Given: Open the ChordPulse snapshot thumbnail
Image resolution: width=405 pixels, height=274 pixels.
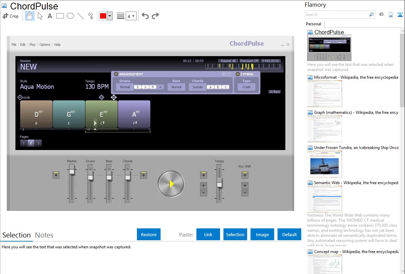Looking at the screenshot, I should pos(329,48).
